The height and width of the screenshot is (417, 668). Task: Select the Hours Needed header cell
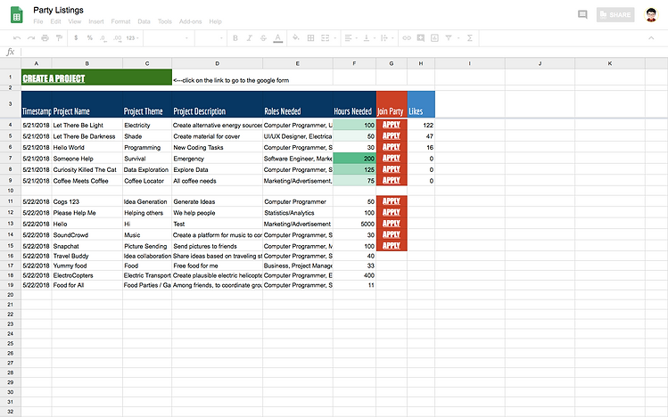coord(354,104)
